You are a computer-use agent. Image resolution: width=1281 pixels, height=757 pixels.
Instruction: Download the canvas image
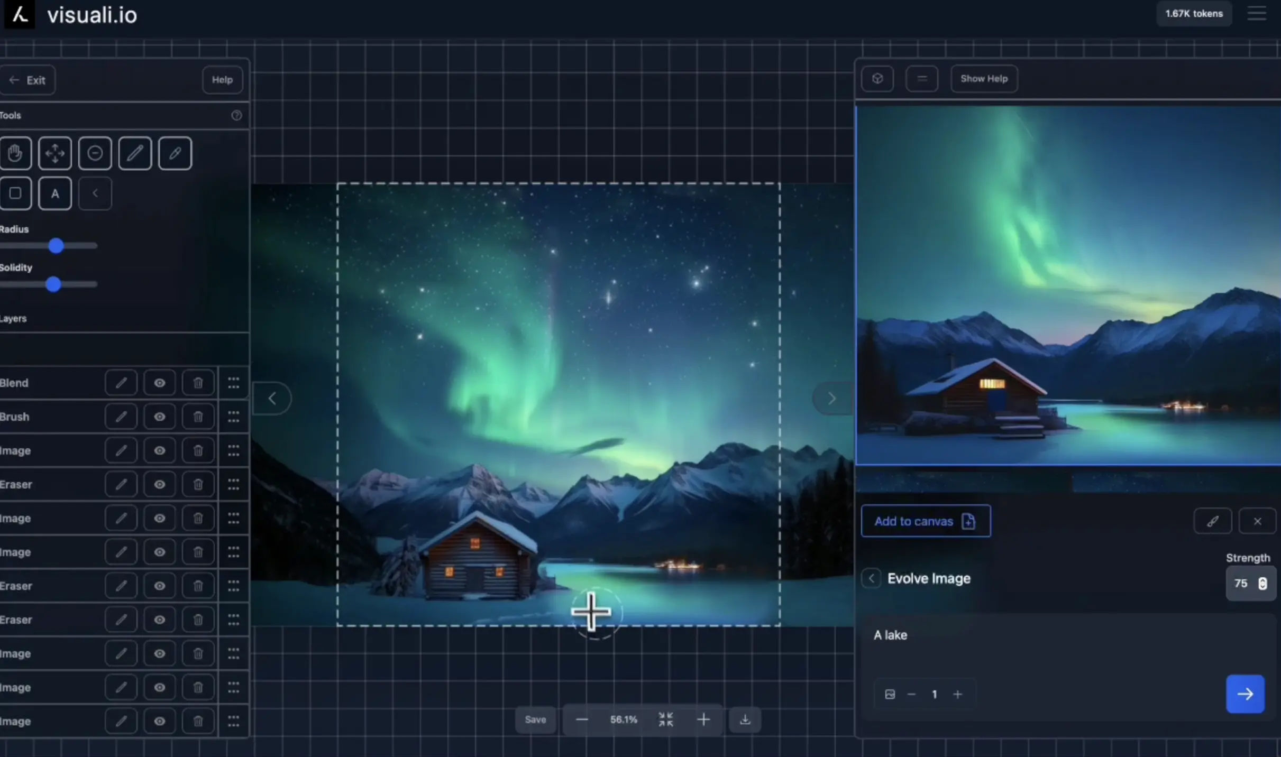click(745, 719)
